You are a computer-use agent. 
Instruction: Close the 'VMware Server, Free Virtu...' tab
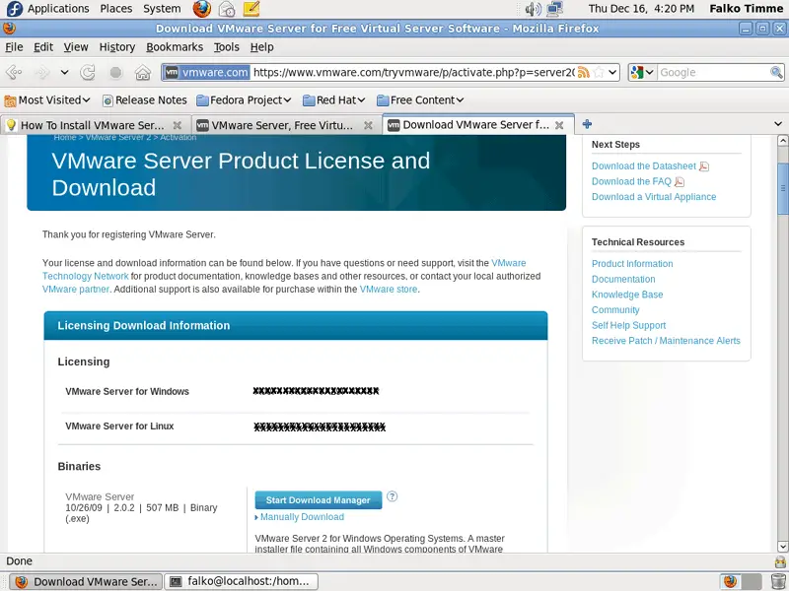(368, 125)
